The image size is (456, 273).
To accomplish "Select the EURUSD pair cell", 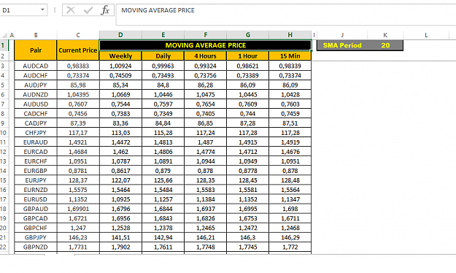I will (36, 199).
